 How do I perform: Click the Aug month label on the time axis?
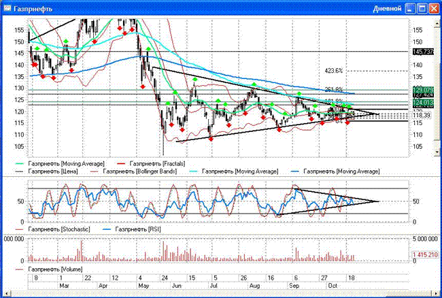click(x=254, y=285)
